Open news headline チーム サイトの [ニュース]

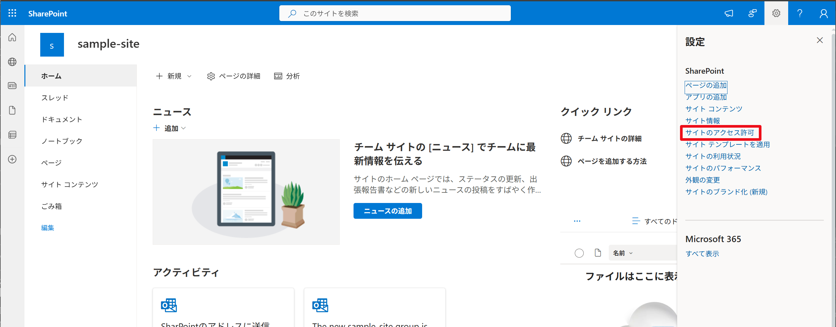(445, 154)
